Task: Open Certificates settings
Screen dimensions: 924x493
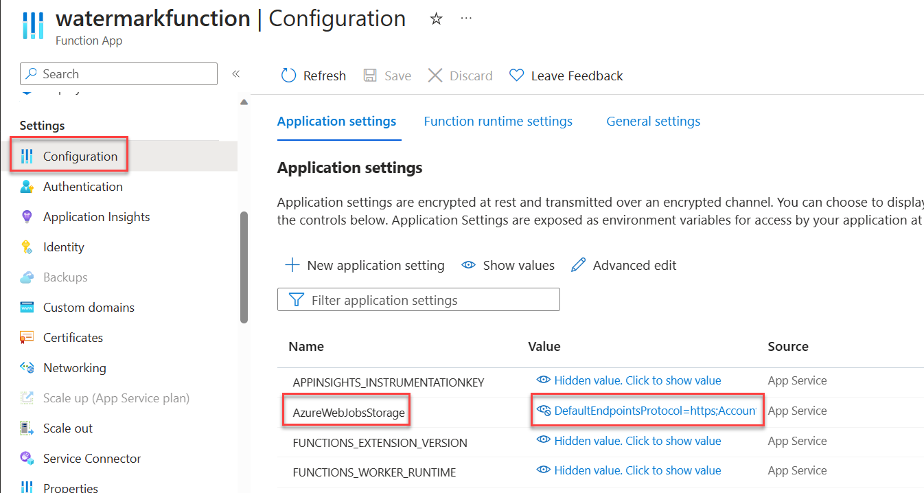Action: pos(76,337)
